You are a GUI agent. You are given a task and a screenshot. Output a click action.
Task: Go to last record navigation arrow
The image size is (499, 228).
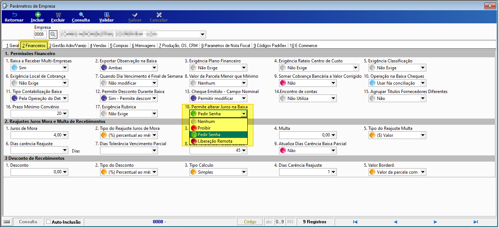(476, 222)
